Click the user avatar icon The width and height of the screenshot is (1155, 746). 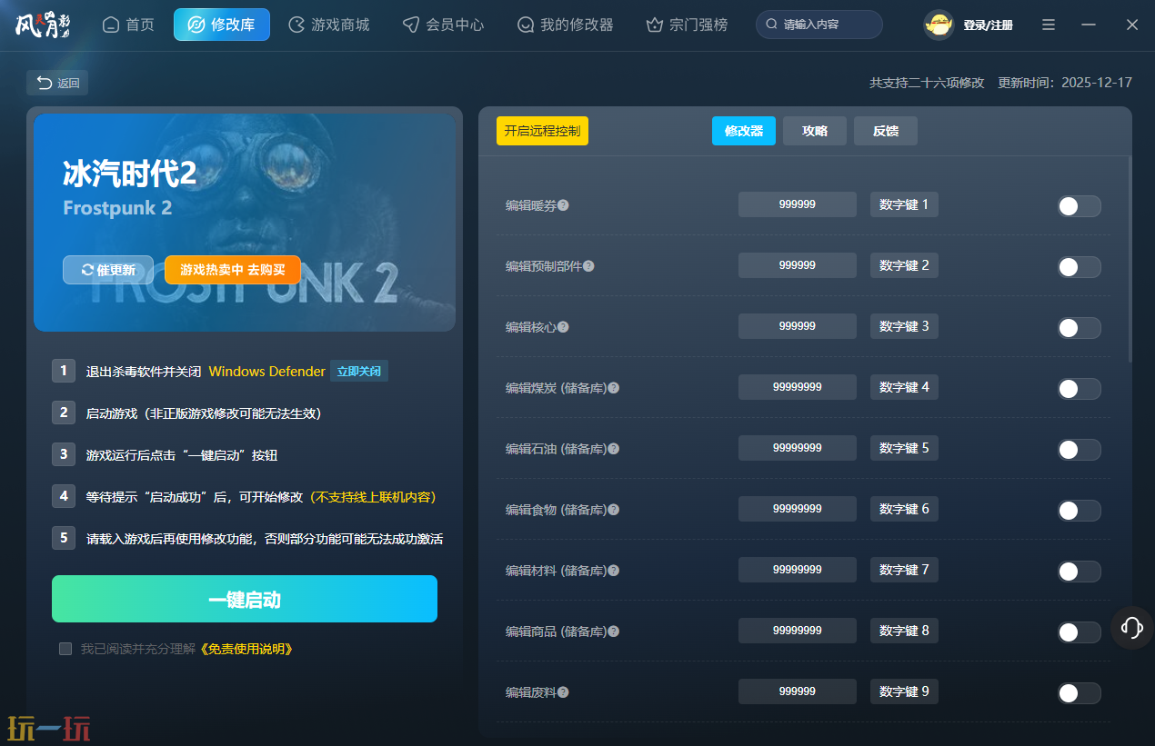click(939, 25)
